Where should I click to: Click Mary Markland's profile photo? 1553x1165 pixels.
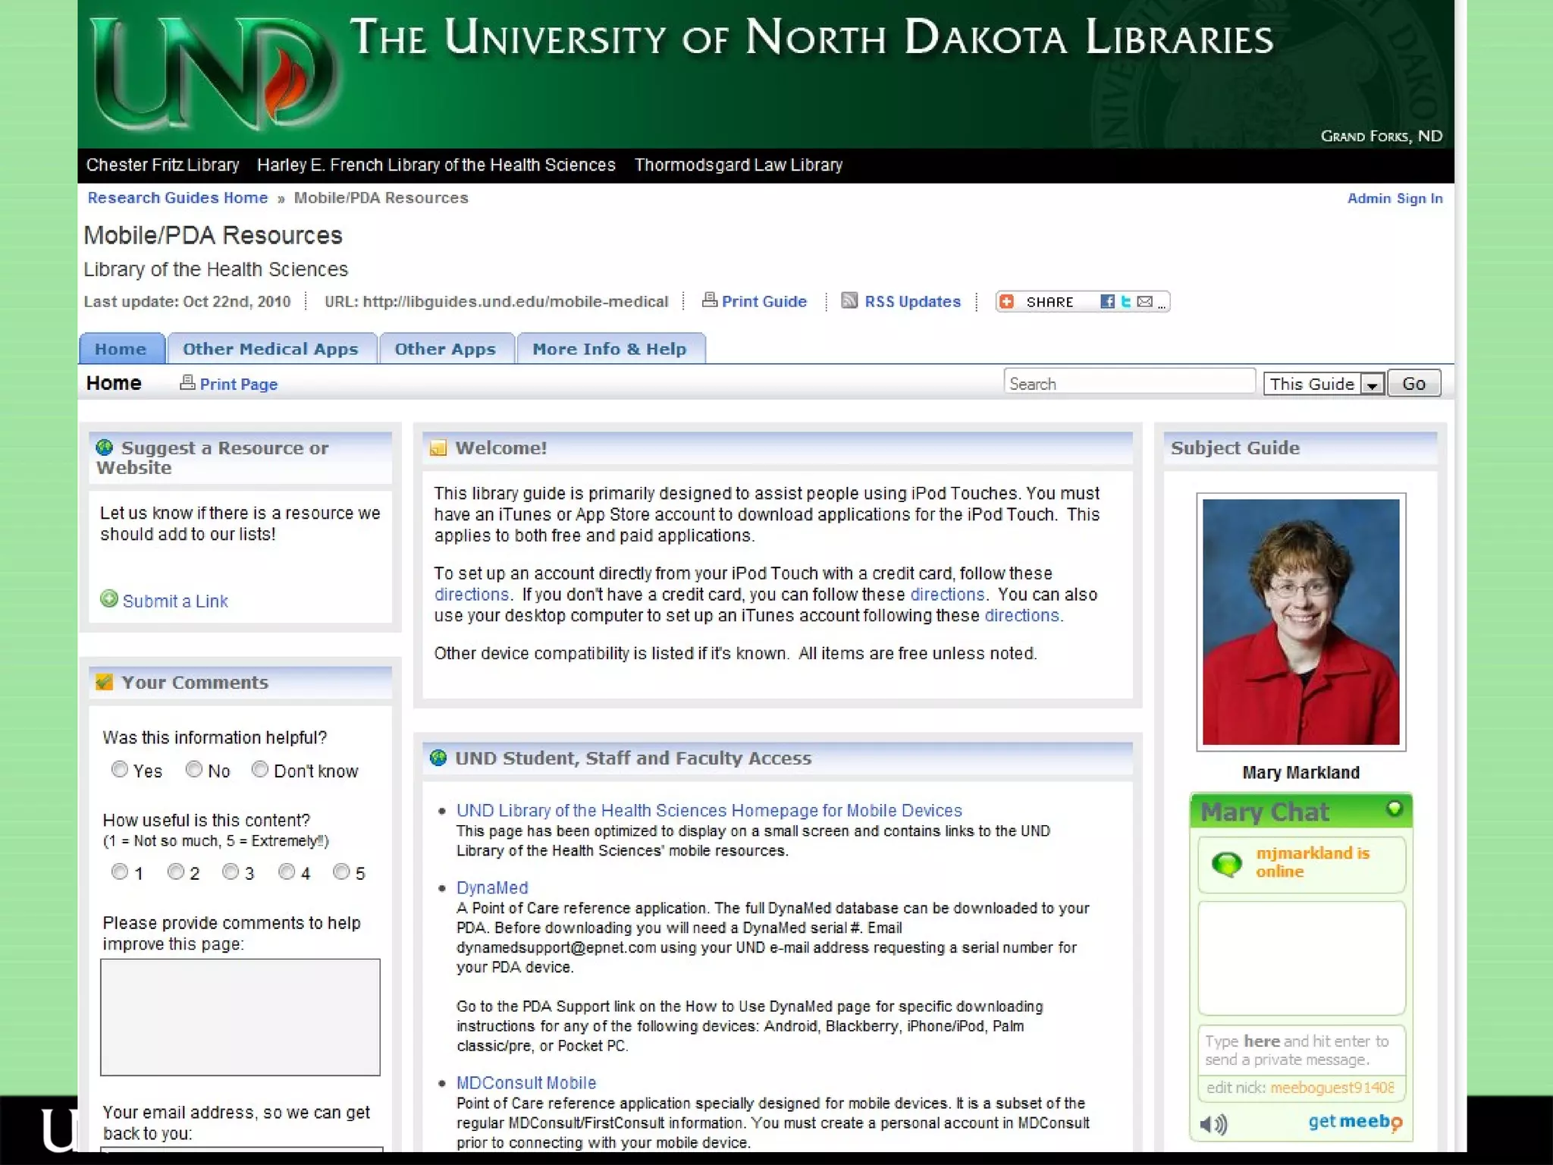coord(1300,622)
